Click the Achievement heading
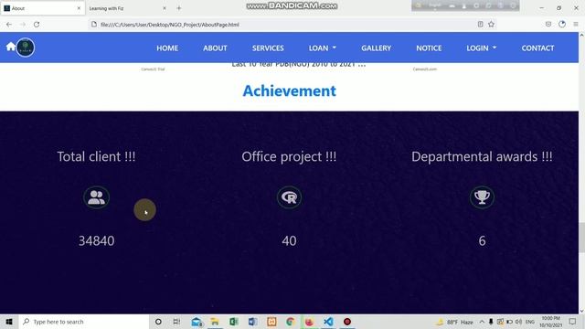This screenshot has height=329, width=585. tap(289, 90)
